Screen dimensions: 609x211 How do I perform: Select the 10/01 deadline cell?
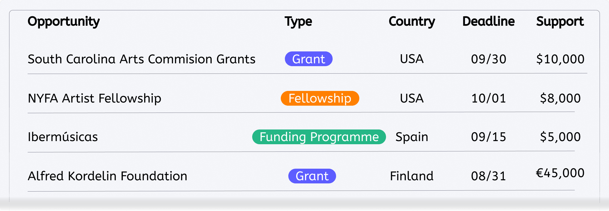[488, 98]
